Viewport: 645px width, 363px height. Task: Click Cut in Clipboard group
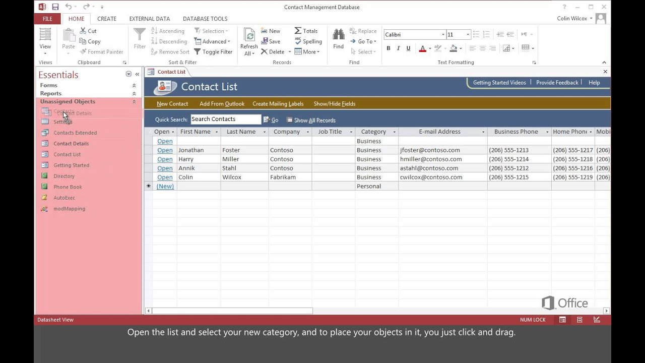(88, 31)
